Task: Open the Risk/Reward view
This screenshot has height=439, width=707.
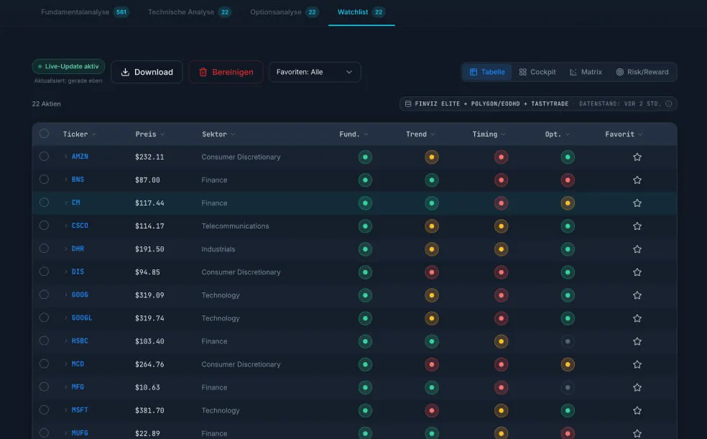Action: click(x=642, y=72)
